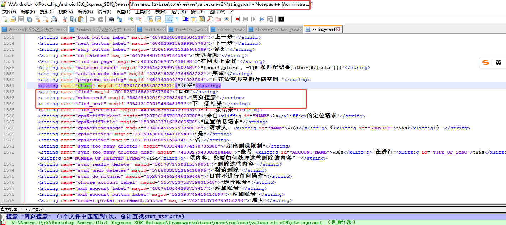The height and width of the screenshot is (225, 506).
Task: Click the highlighted word share on line 1561
Action: tap(85, 86)
